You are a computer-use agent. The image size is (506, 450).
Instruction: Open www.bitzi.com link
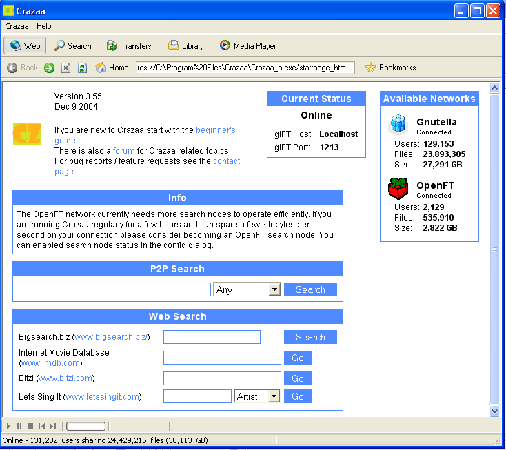pyautogui.click(x=65, y=378)
